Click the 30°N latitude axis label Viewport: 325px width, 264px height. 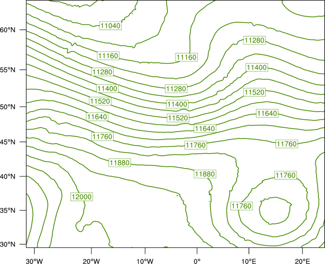pyautogui.click(x=8, y=245)
